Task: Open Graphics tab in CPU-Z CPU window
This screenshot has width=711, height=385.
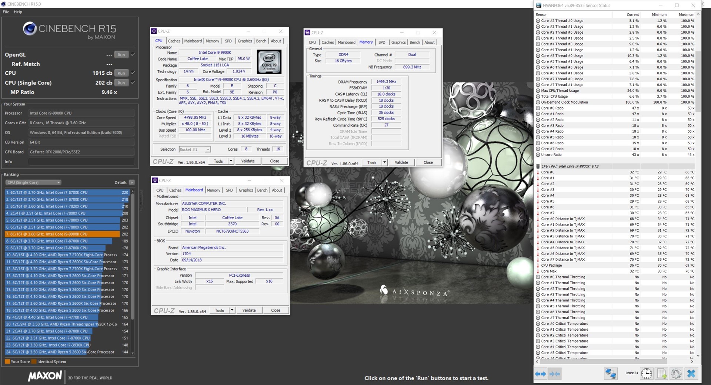Action: [245, 41]
